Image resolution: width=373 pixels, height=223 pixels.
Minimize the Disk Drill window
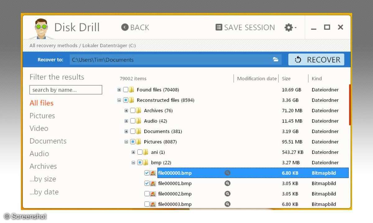click(314, 29)
